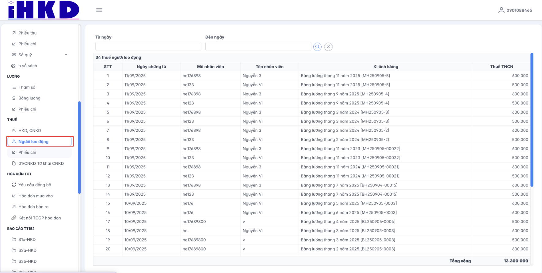The width and height of the screenshot is (542, 273).
Task: Click the Từ ngày date input
Action: (x=148, y=47)
